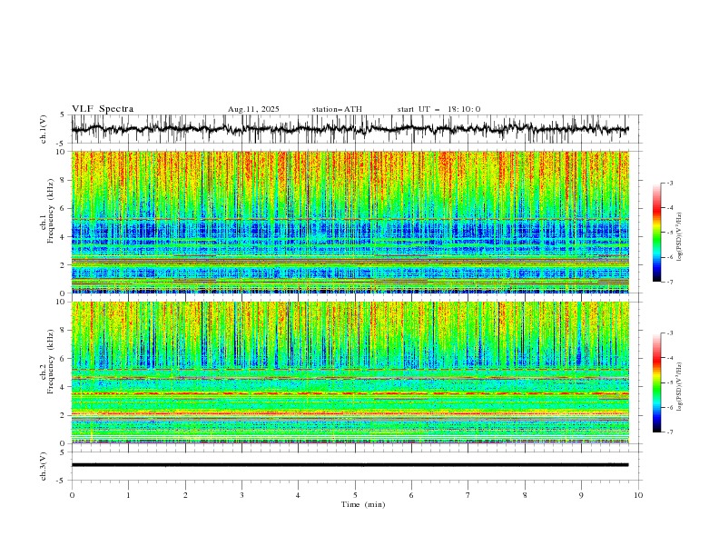Click the "-3" label on ch.1 colorbar
This screenshot has width=719, height=556.
pos(669,183)
